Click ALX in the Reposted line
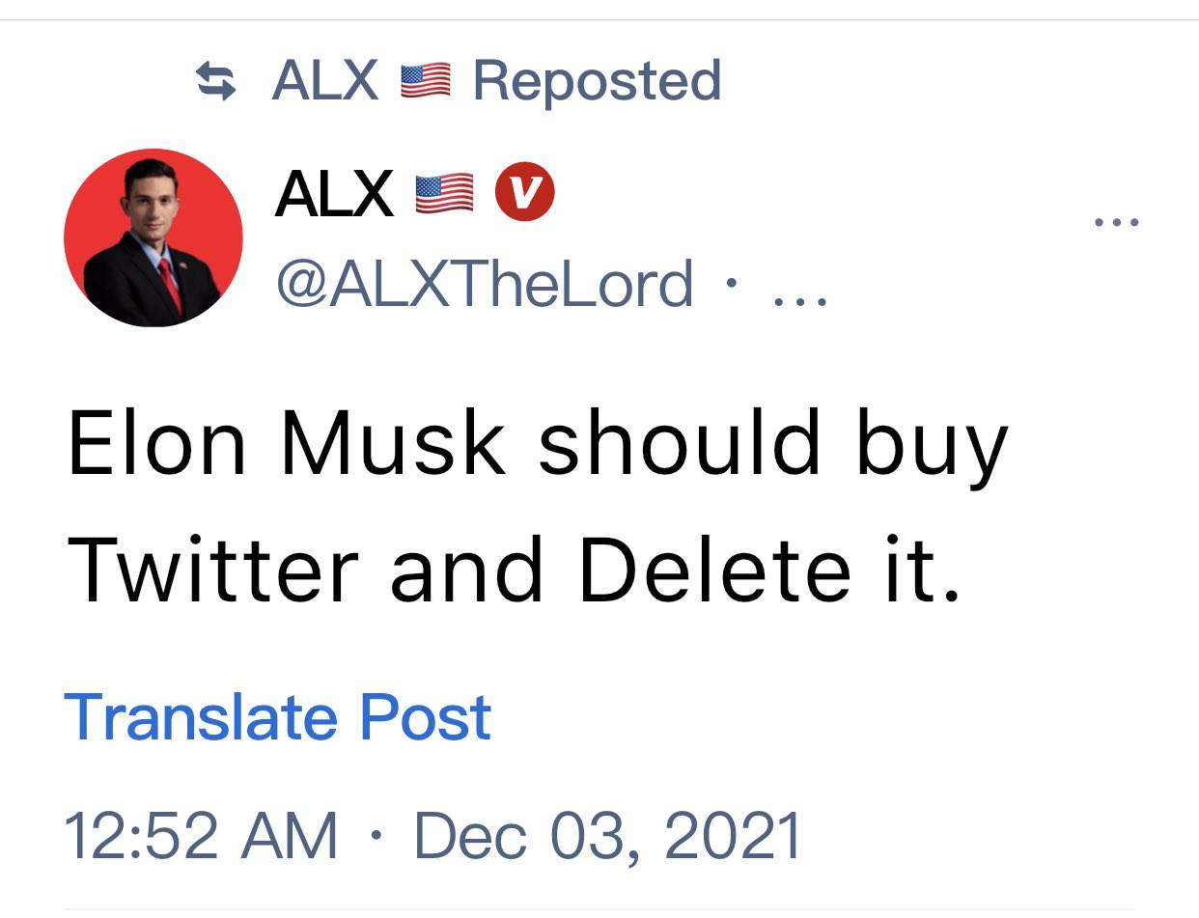 coord(325,81)
